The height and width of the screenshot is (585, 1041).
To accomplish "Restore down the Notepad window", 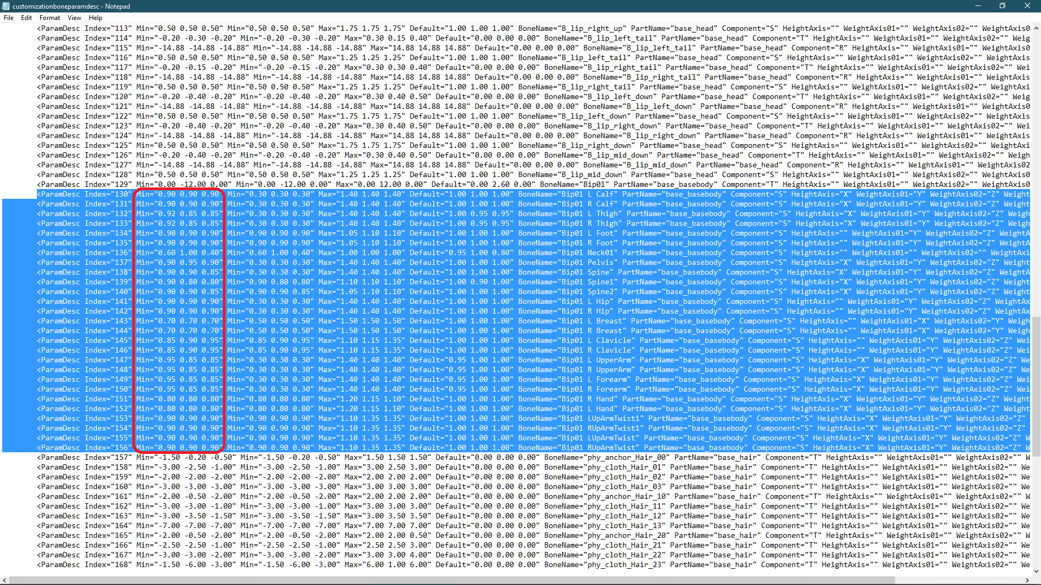I will (x=1003, y=6).
